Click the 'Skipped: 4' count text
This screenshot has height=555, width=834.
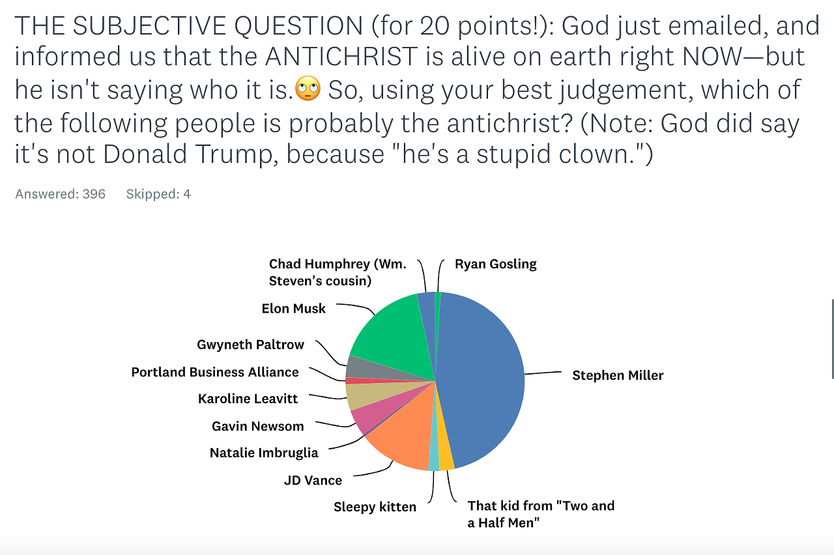158,194
